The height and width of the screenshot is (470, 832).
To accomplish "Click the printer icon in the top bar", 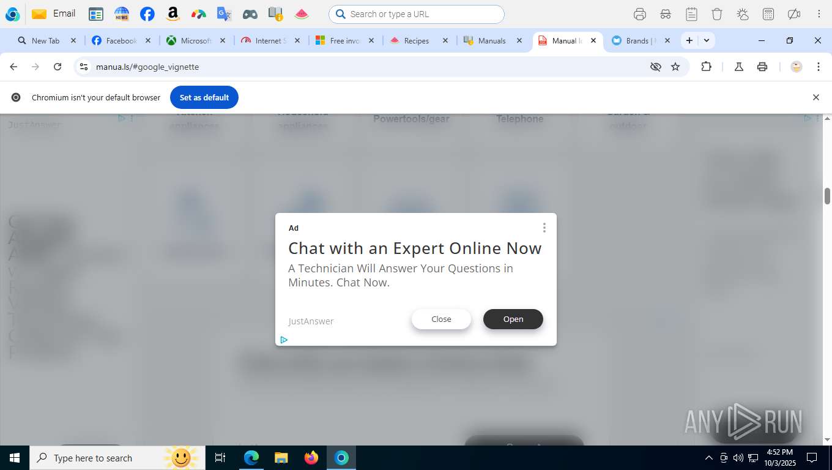I will pos(640,14).
